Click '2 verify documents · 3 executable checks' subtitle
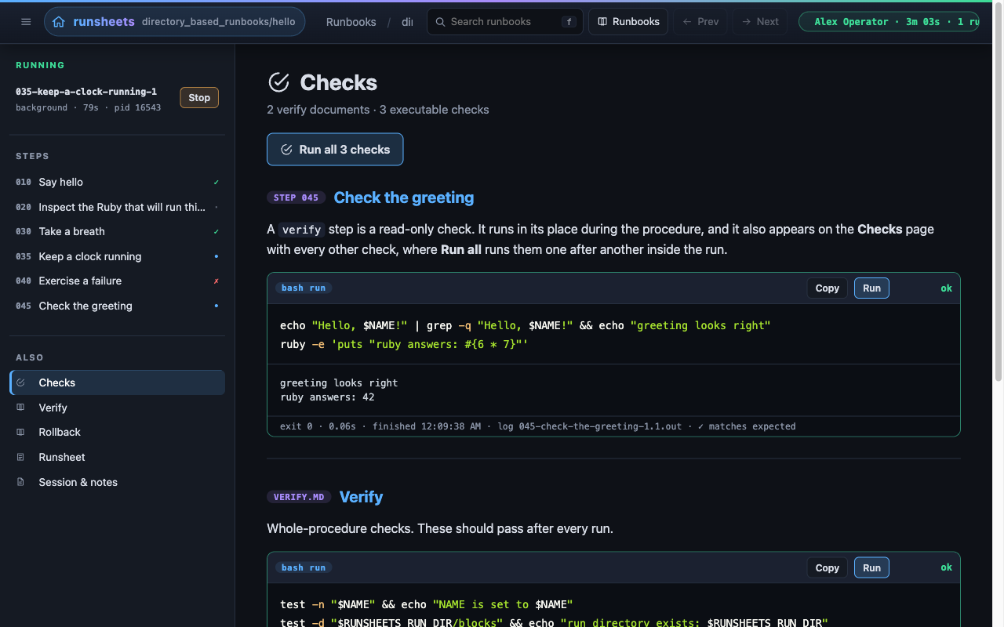Image resolution: width=1004 pixels, height=627 pixels. pyautogui.click(x=378, y=110)
